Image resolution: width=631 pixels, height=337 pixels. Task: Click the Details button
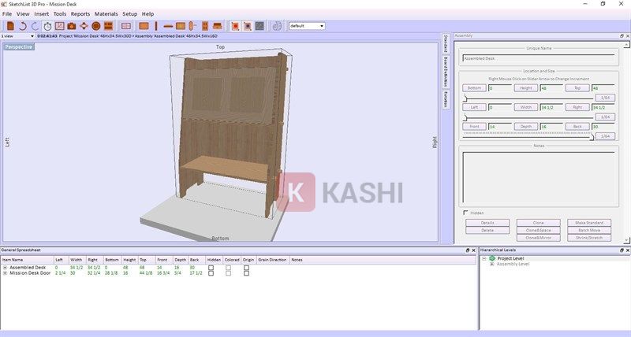pyautogui.click(x=487, y=223)
